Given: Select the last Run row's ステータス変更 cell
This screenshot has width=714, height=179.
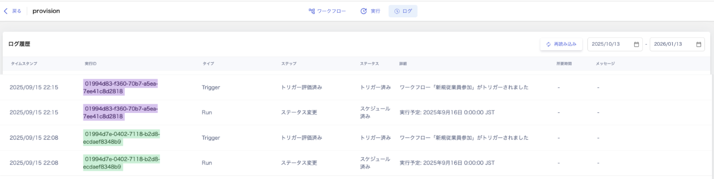Looking at the screenshot, I should click(x=299, y=163).
